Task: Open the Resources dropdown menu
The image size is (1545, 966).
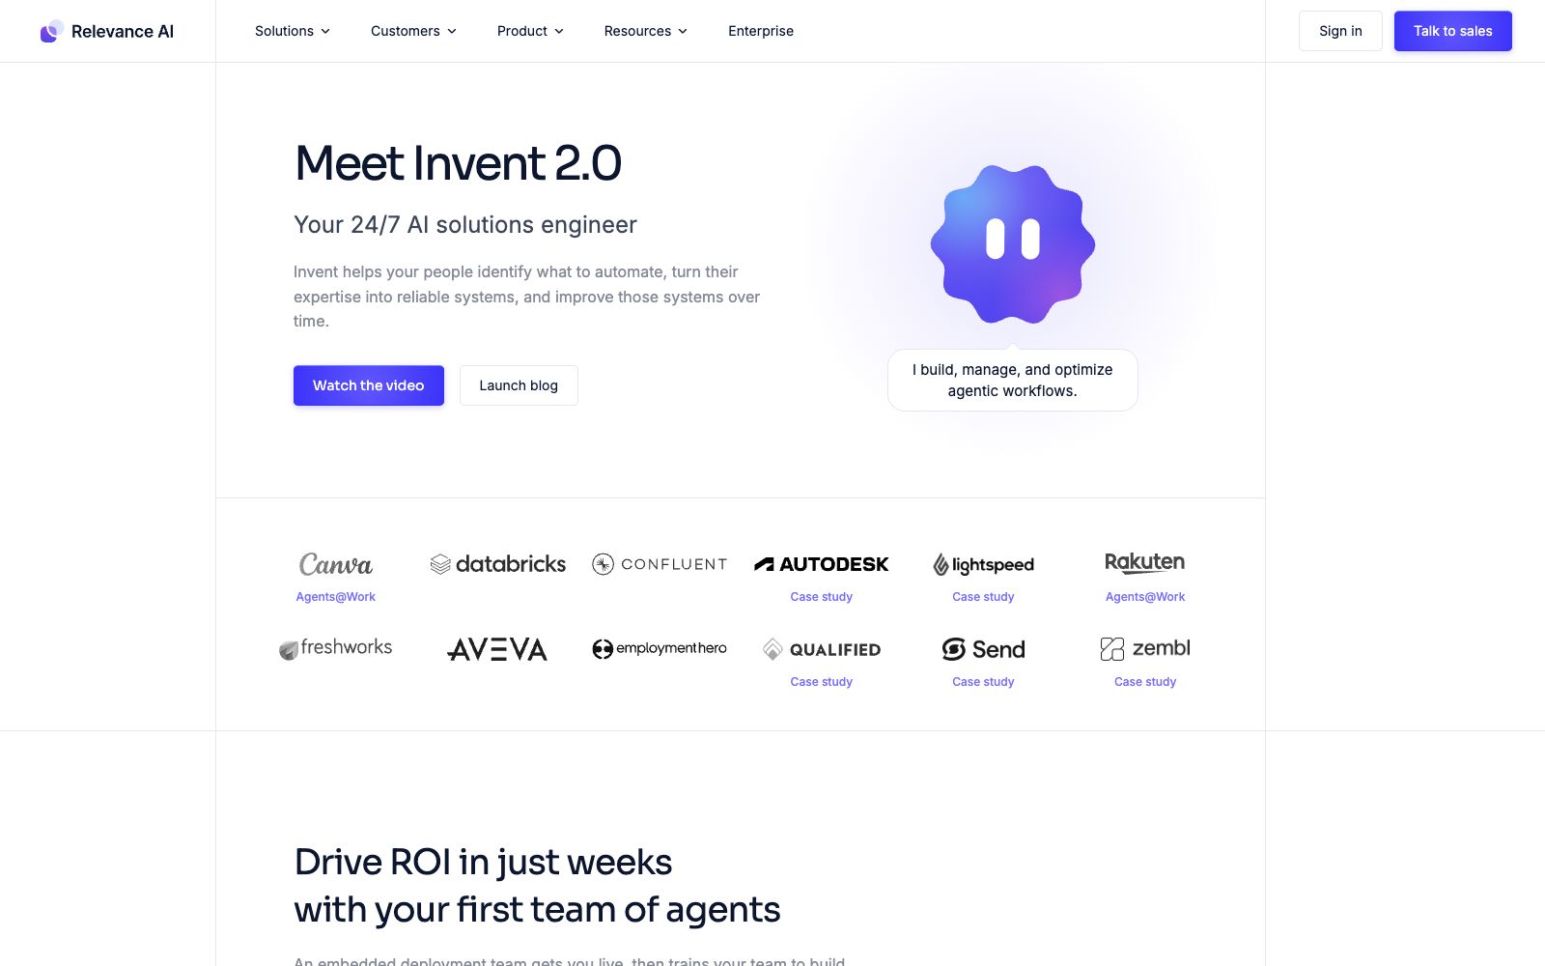Action: [x=646, y=31]
